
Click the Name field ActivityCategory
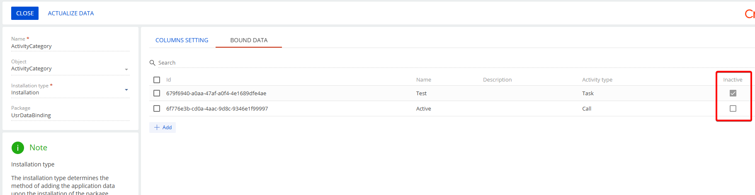[70, 46]
